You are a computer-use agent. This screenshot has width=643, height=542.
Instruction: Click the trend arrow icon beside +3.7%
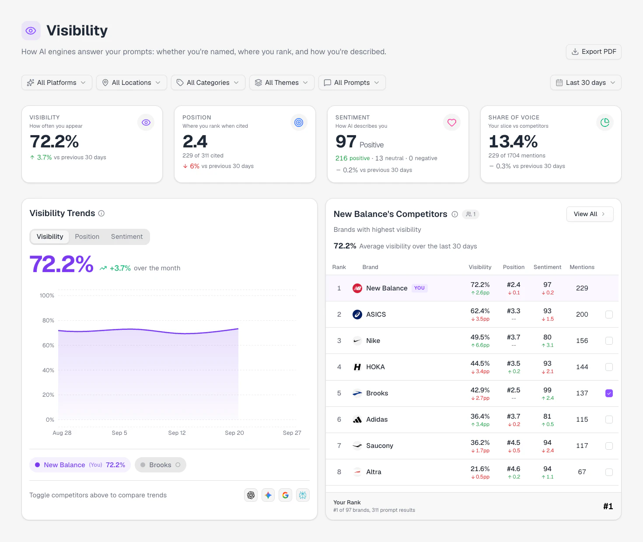point(103,268)
